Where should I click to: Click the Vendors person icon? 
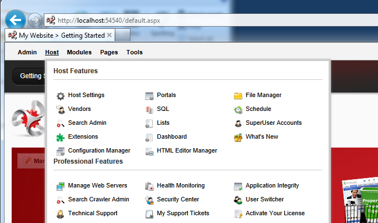click(61, 110)
